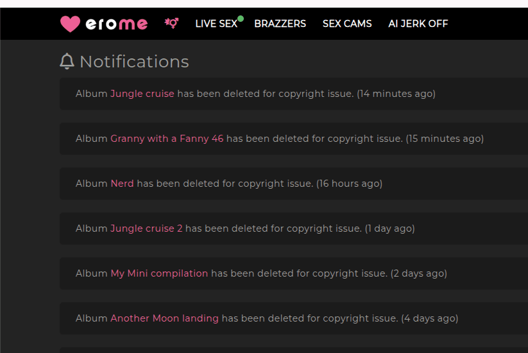Click the green live indicator dot
Viewport: 528px width, 353px height.
(x=241, y=19)
